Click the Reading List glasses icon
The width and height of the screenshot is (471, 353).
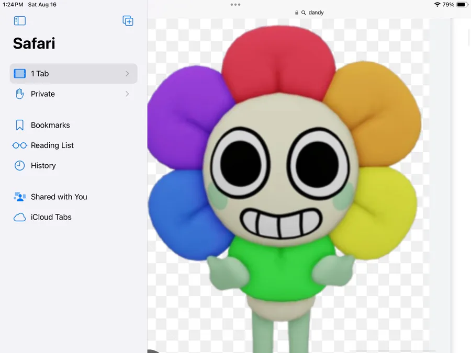(20, 145)
